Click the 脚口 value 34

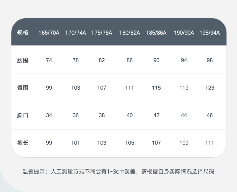pos(49,115)
